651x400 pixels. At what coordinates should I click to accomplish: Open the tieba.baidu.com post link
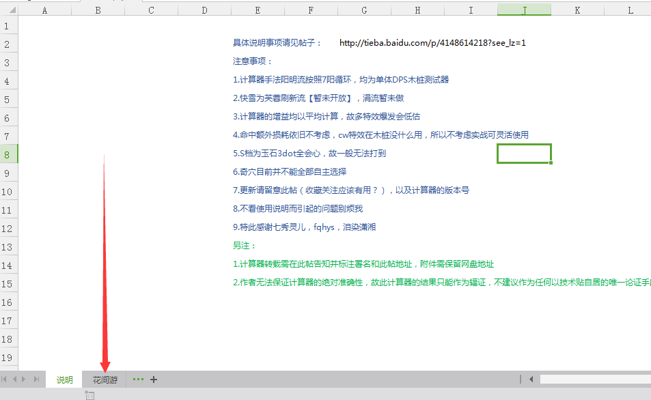click(x=432, y=43)
